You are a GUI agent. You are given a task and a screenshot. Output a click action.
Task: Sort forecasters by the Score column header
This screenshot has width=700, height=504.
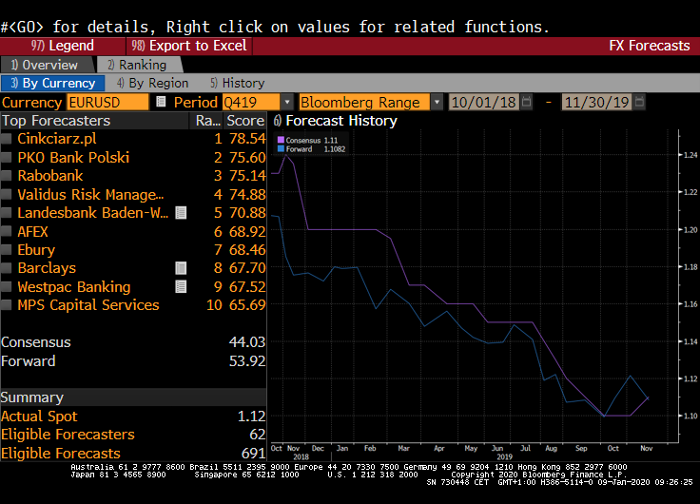244,121
